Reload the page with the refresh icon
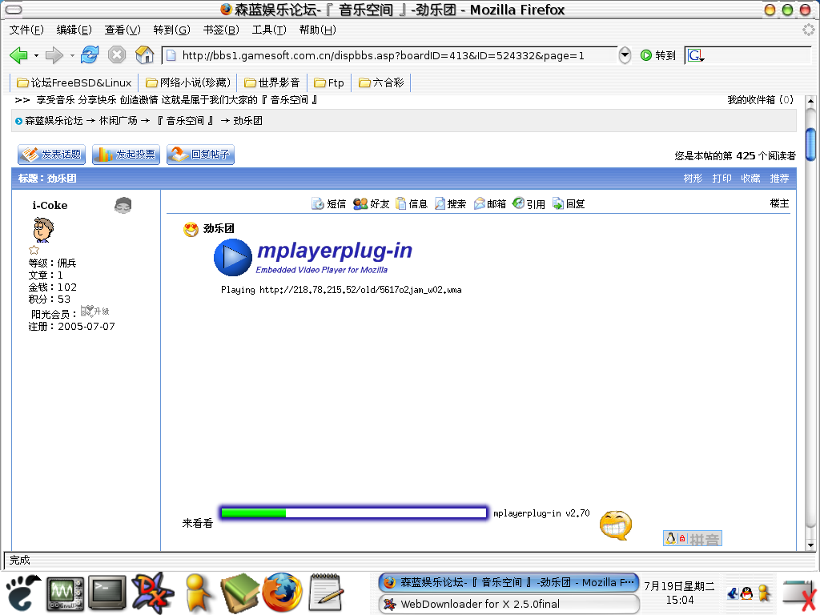This screenshot has height=615, width=820. pos(90,54)
